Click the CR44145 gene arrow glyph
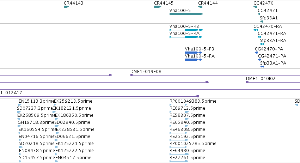Viewport: 300px width, 163px height. pos(158,7)
